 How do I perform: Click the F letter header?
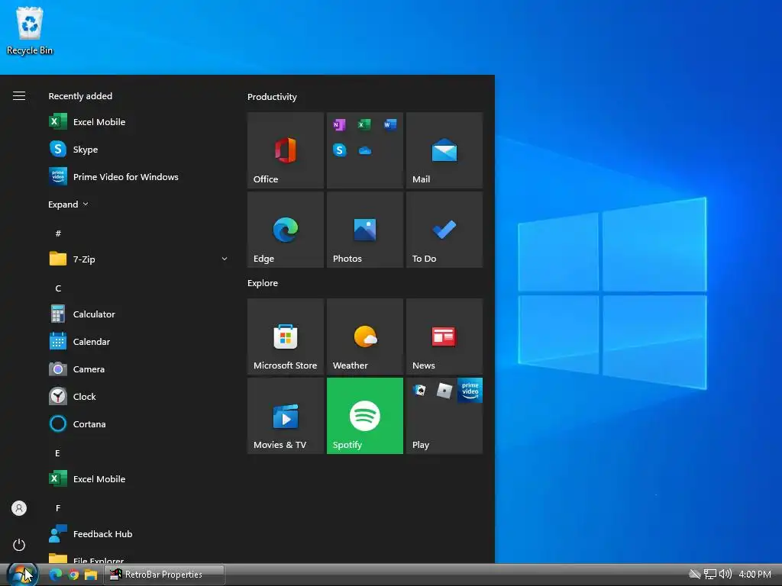(58, 507)
